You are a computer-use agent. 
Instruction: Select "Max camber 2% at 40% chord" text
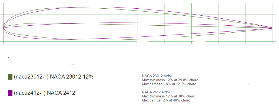166,100
